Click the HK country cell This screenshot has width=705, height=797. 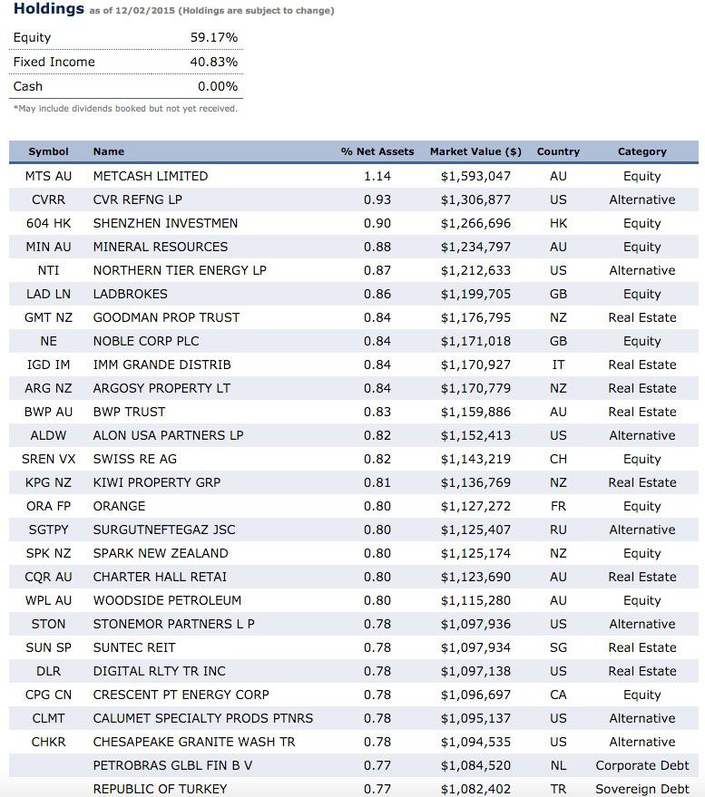coord(558,223)
